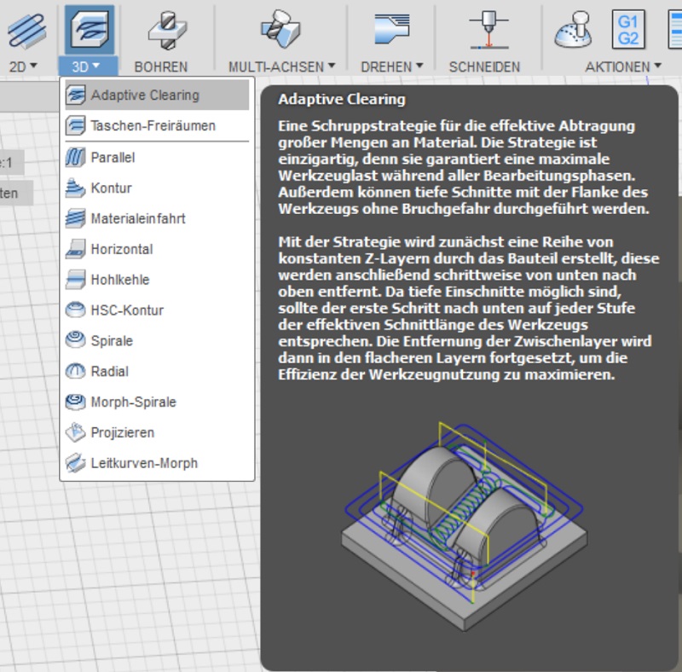
Task: Click the Radial strategy icon
Action: (75, 371)
